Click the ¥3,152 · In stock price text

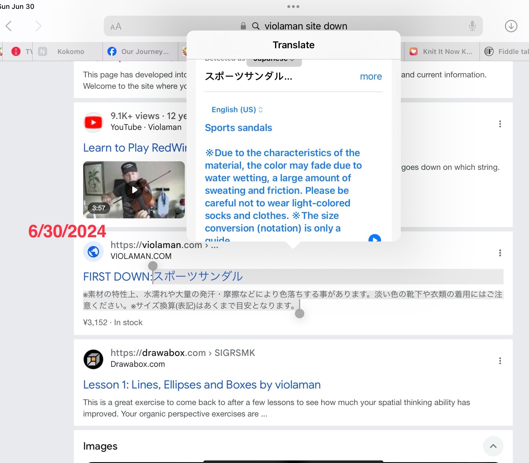coord(113,322)
